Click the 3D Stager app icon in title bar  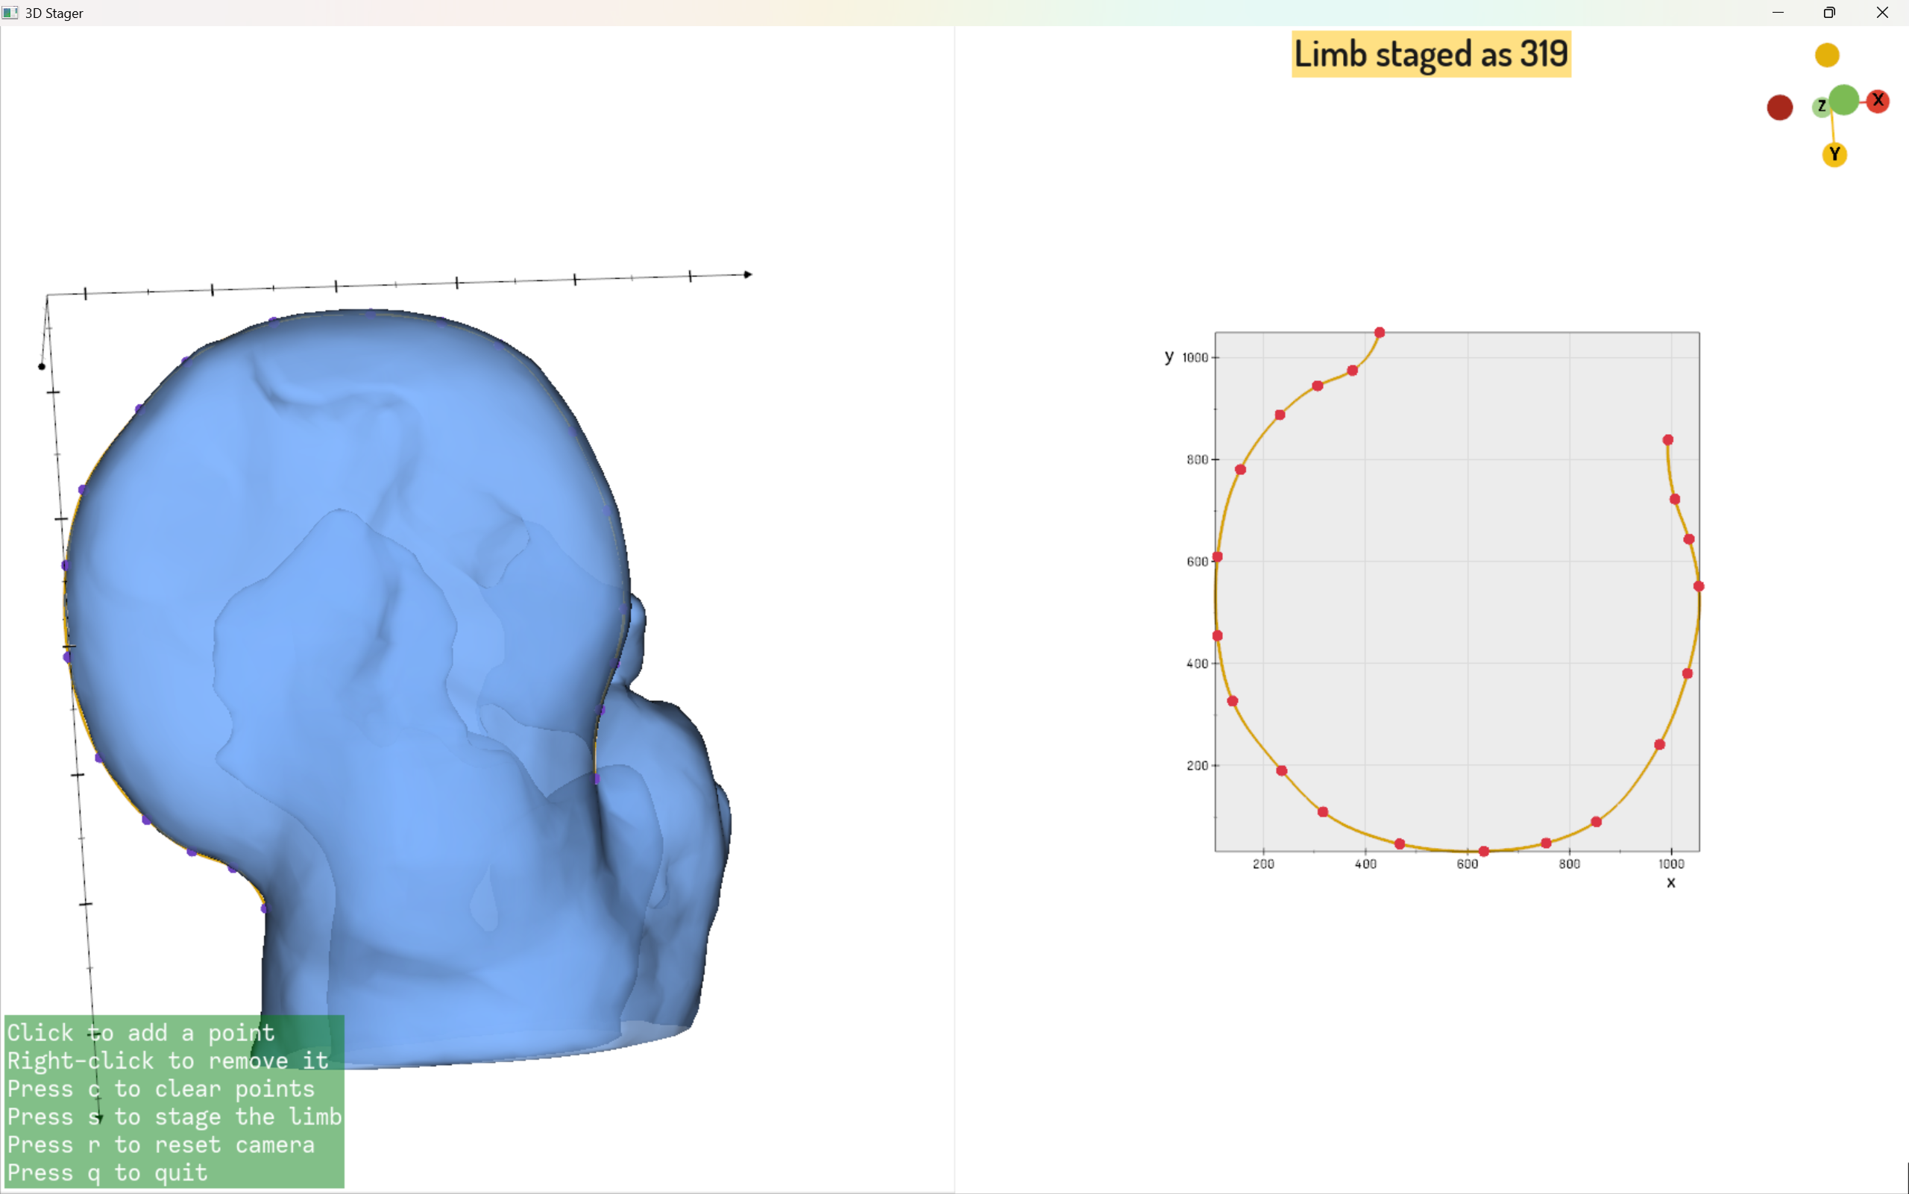pyautogui.click(x=10, y=13)
